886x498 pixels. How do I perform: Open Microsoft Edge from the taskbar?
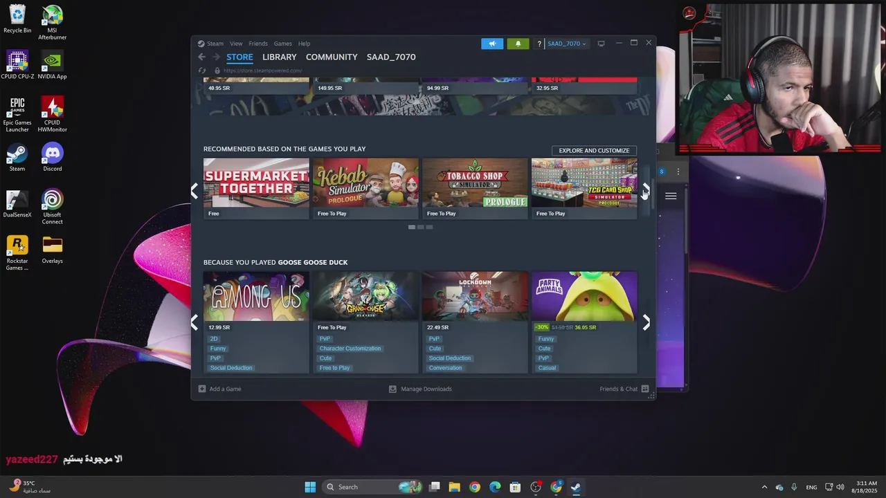click(495, 487)
